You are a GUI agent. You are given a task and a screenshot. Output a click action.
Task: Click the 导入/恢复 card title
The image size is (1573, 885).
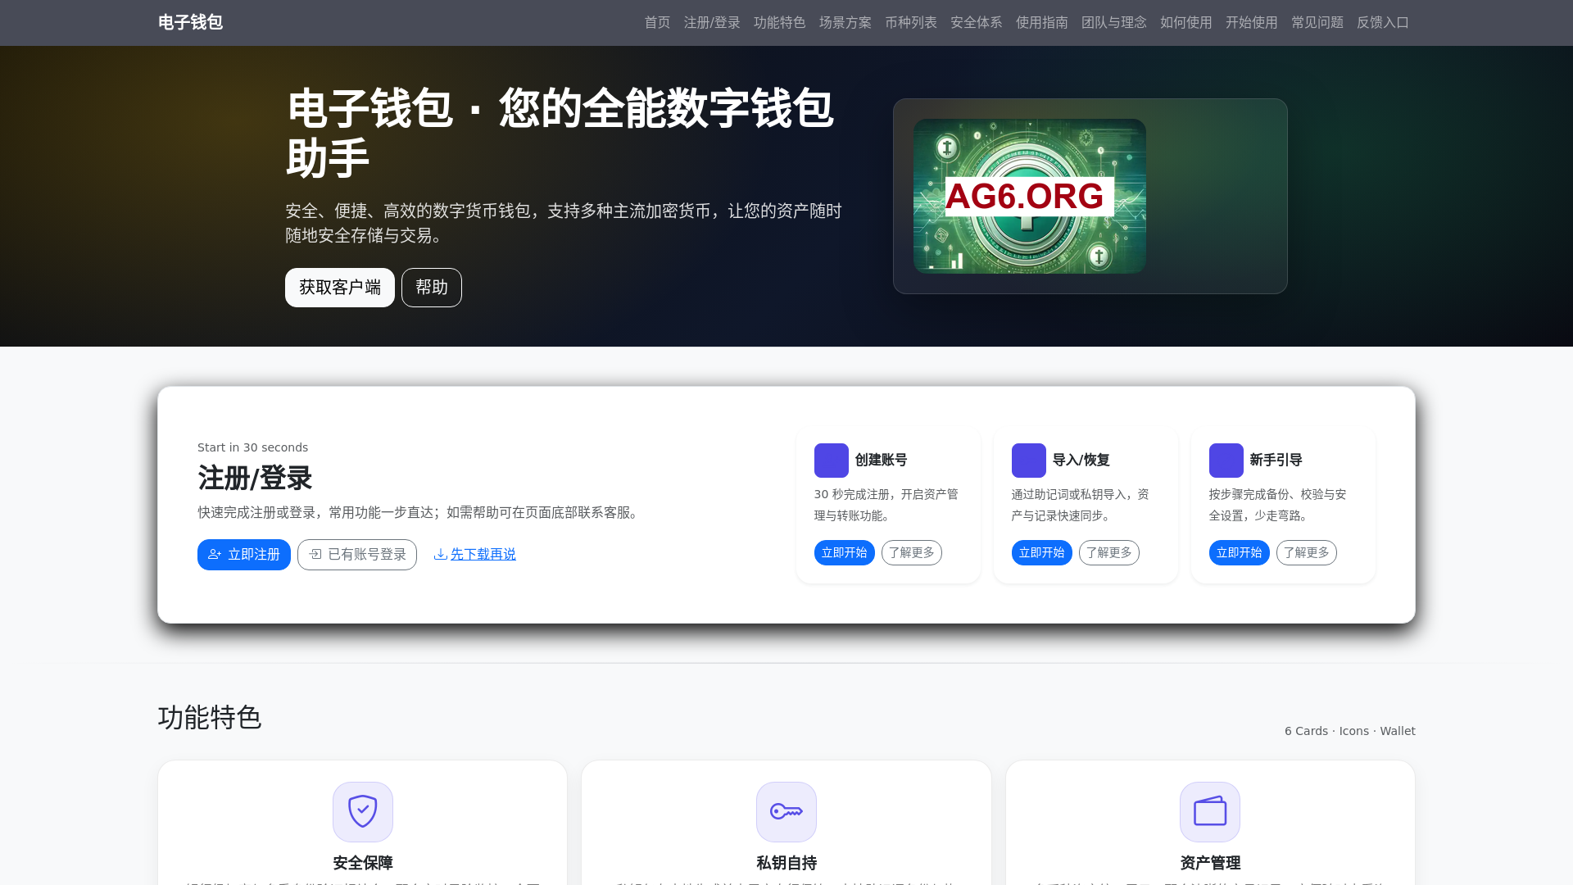coord(1081,461)
